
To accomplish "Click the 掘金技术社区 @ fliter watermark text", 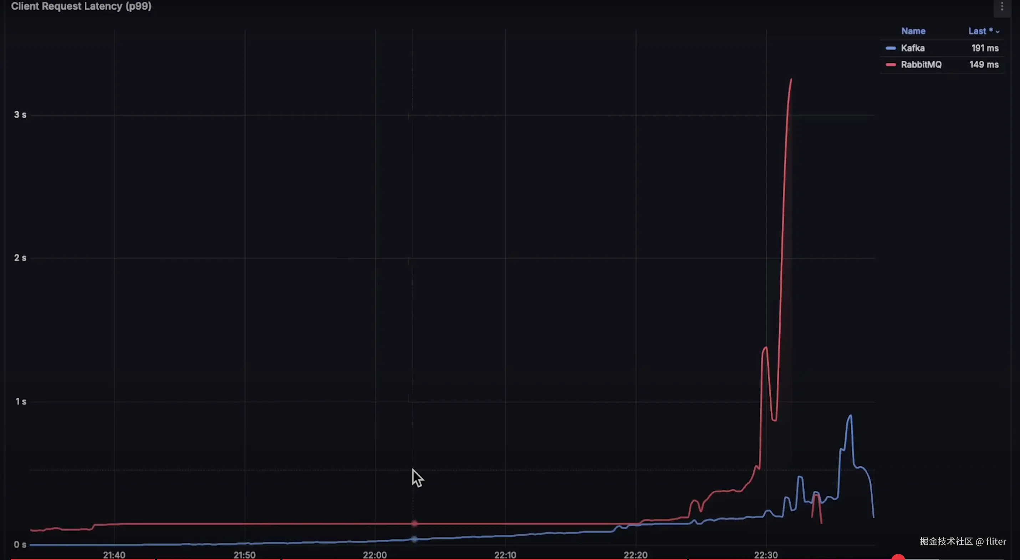I will click(x=963, y=541).
